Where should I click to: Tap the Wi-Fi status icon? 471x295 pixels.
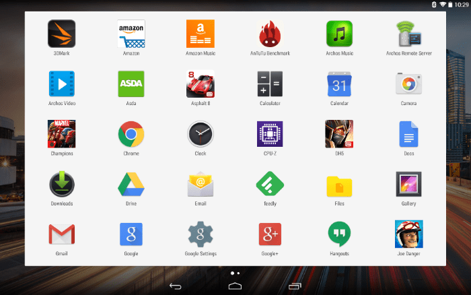(443, 5)
